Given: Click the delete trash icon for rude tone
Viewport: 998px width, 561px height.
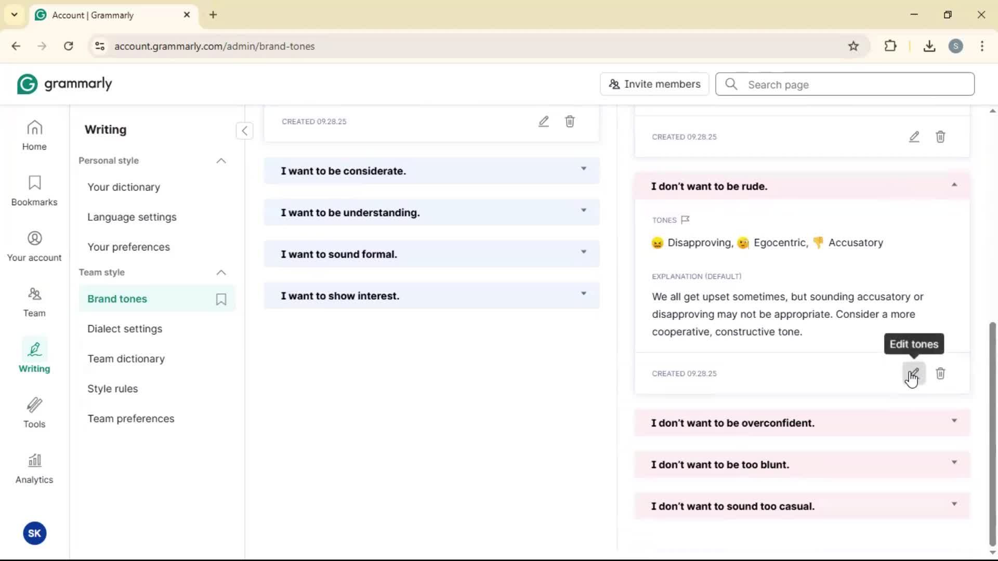Looking at the screenshot, I should click(x=940, y=373).
